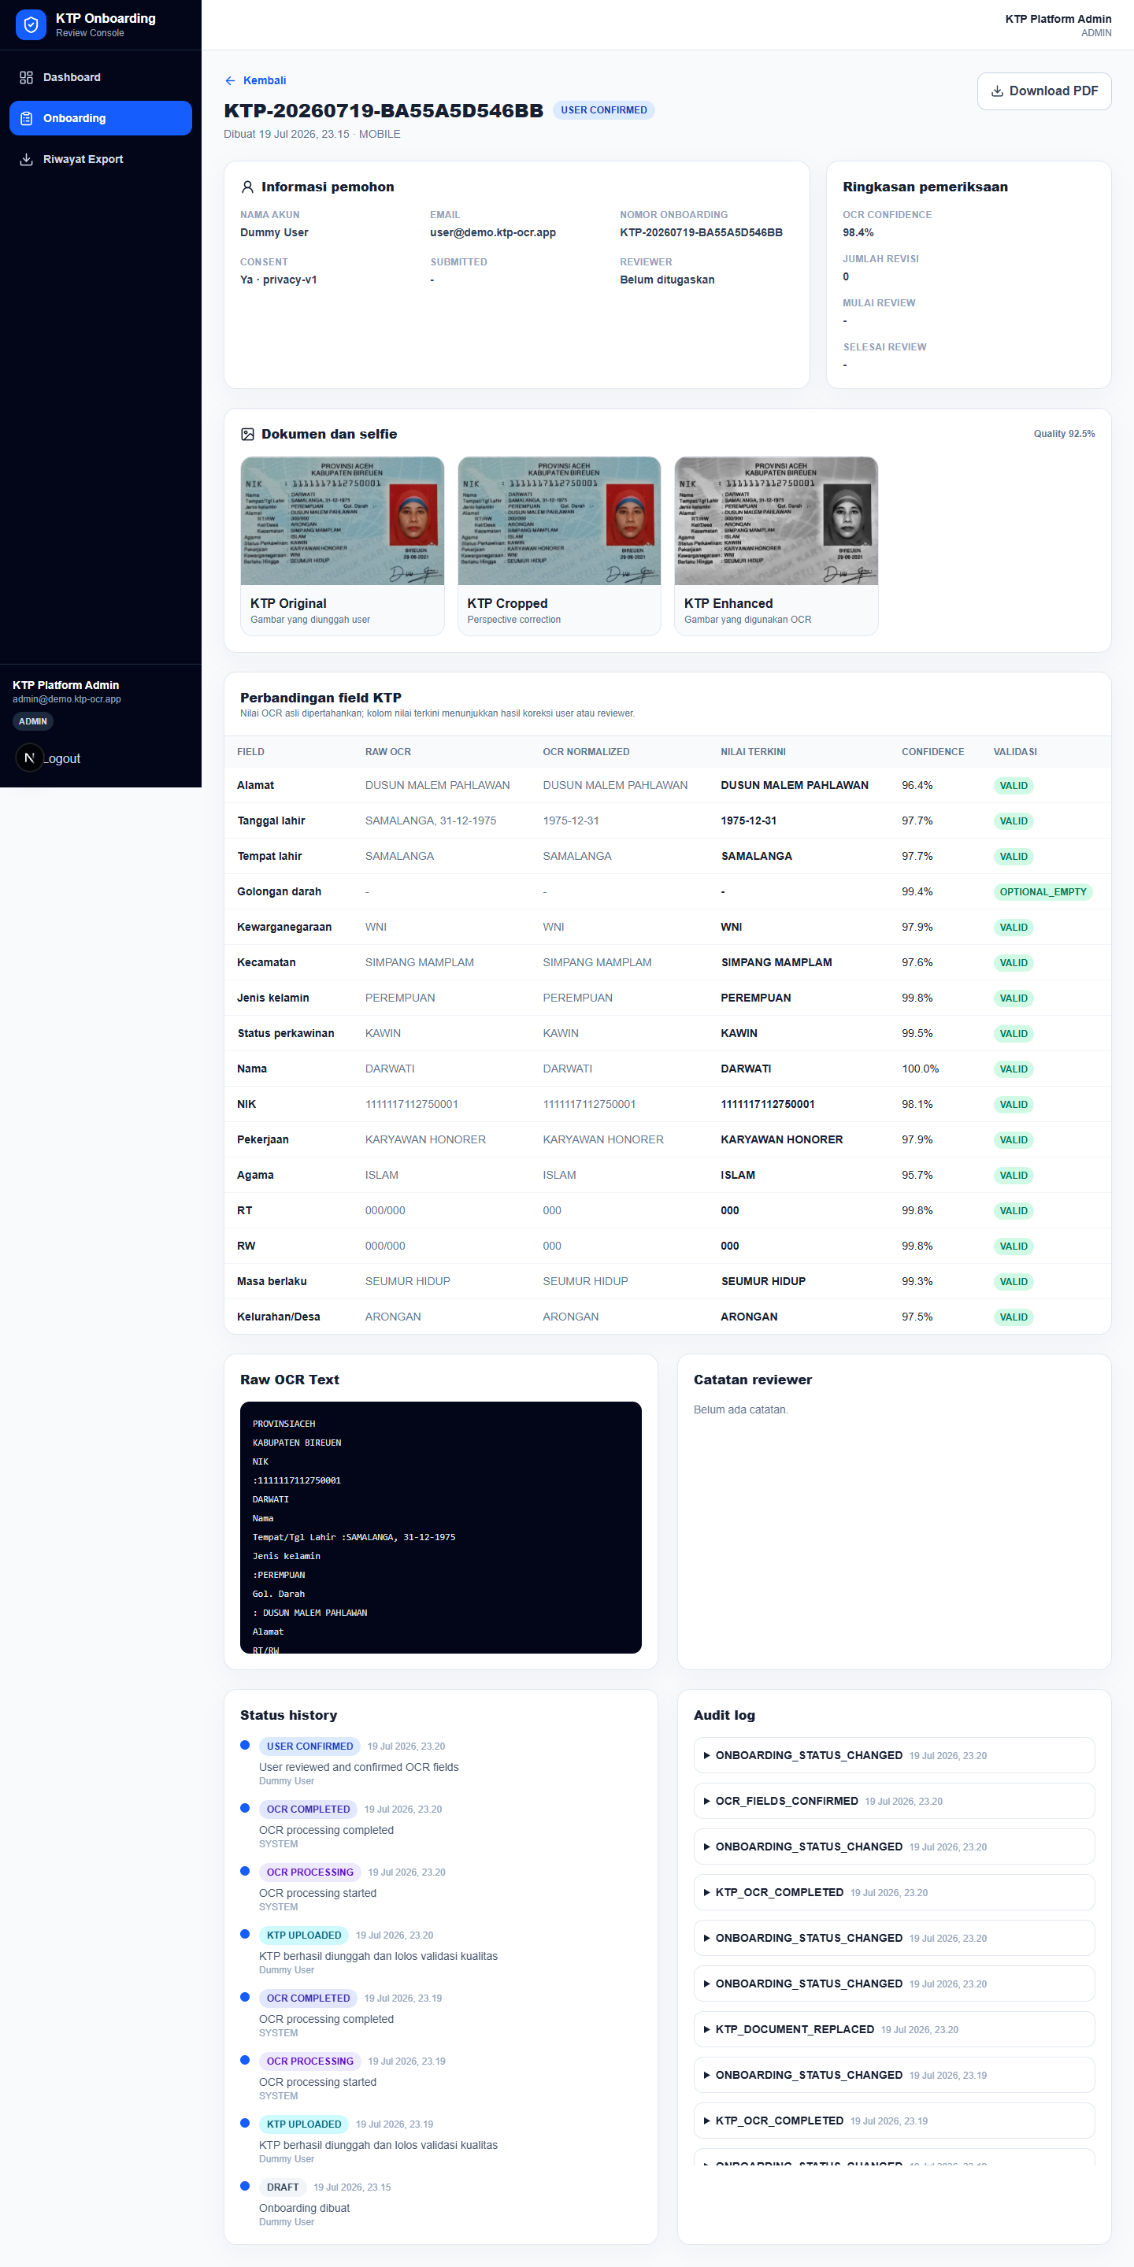
Task: Click the 98.4% OCR confidence value
Action: click(858, 232)
